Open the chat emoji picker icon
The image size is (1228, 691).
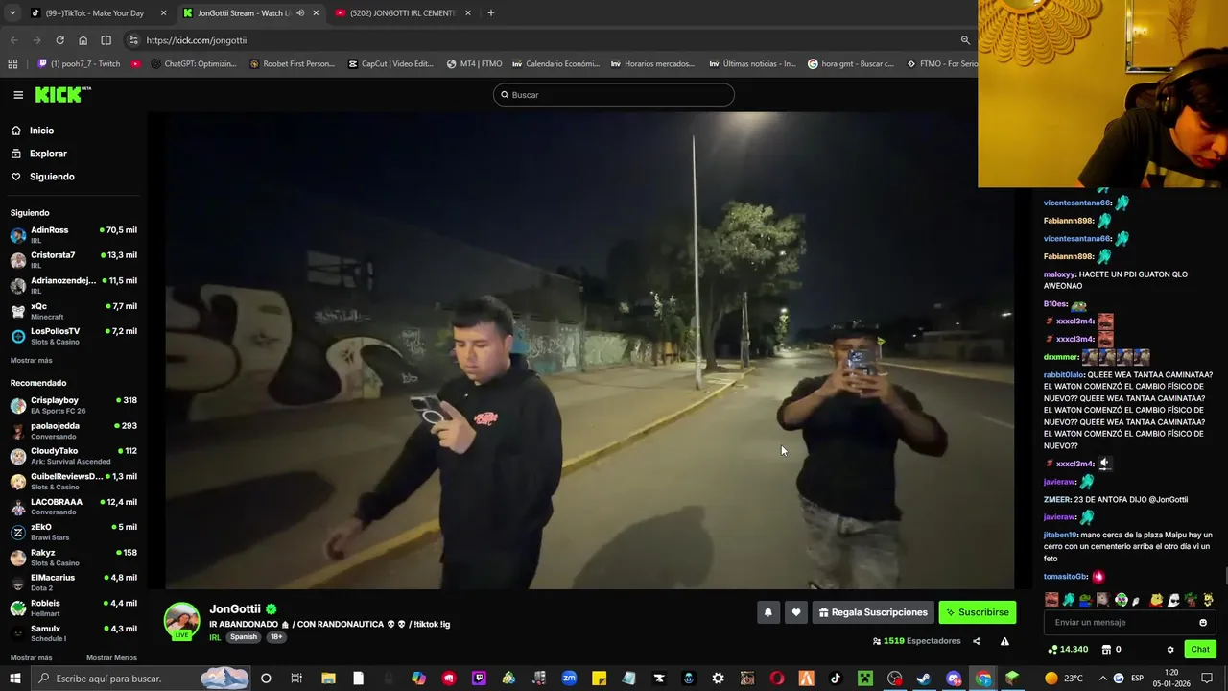click(x=1203, y=623)
